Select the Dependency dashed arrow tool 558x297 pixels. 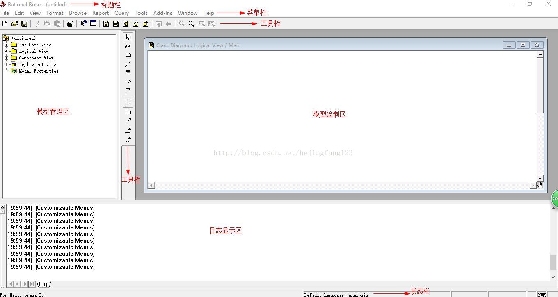(x=128, y=121)
